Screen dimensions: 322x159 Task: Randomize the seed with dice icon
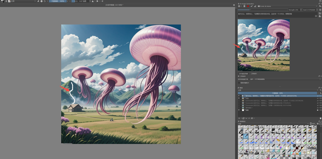tap(320, 10)
